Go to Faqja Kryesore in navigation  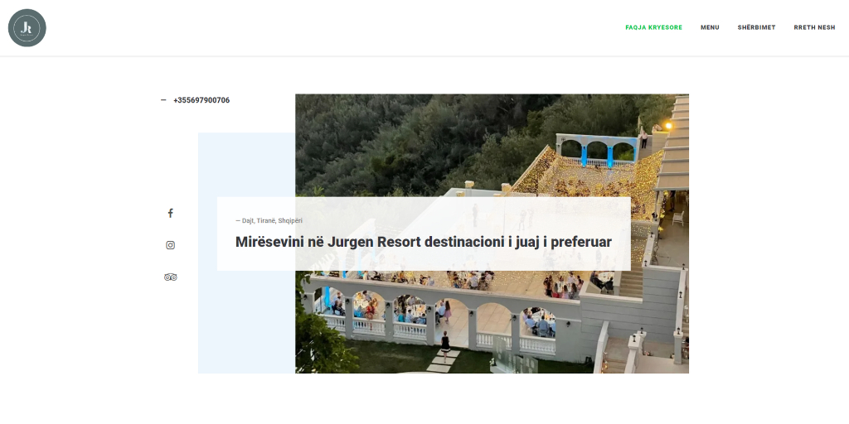[x=653, y=27]
